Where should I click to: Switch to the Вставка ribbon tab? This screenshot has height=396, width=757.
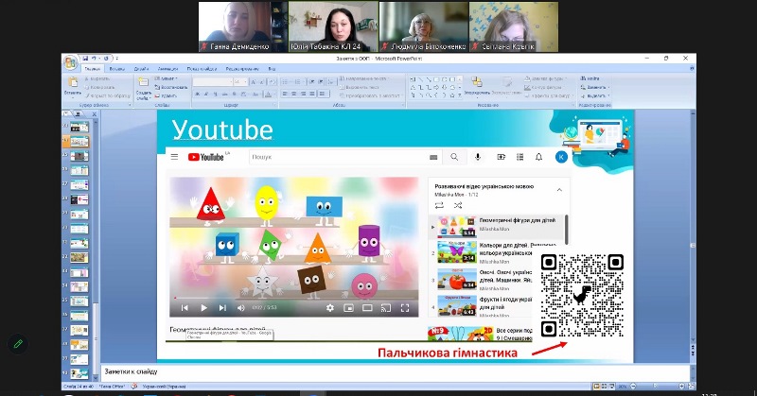pos(116,69)
